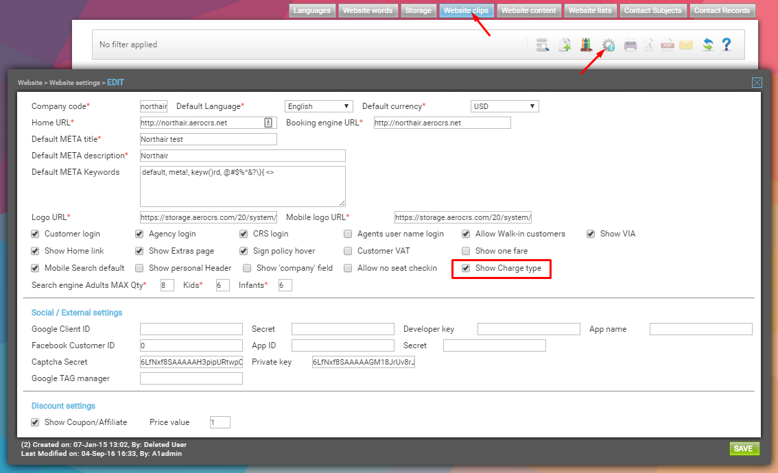Enable Show one fare checkbox

pyautogui.click(x=466, y=251)
